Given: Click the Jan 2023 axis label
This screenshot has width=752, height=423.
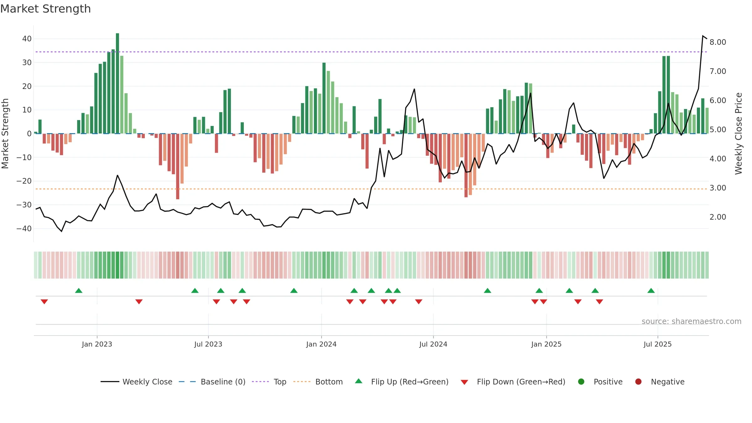Looking at the screenshot, I should [97, 344].
